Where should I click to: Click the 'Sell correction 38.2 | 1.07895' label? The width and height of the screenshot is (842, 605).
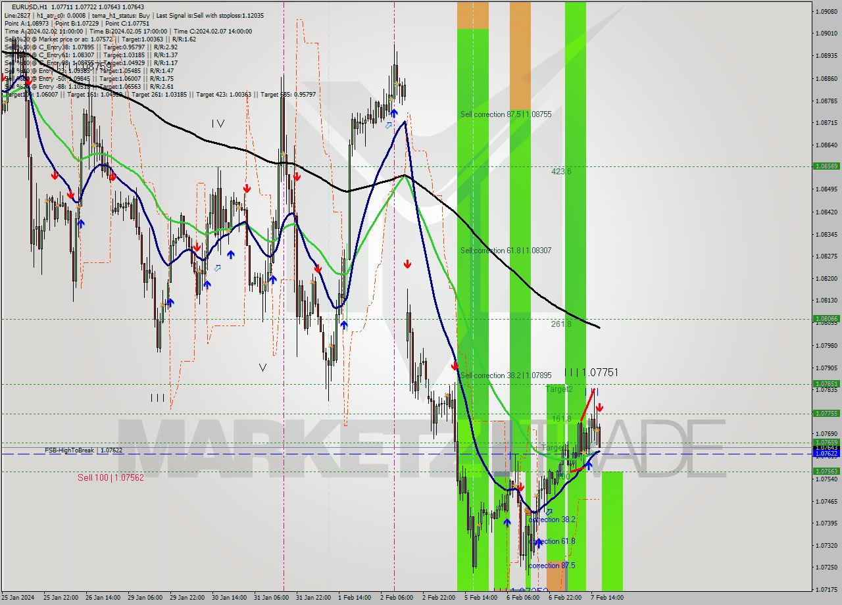click(506, 375)
